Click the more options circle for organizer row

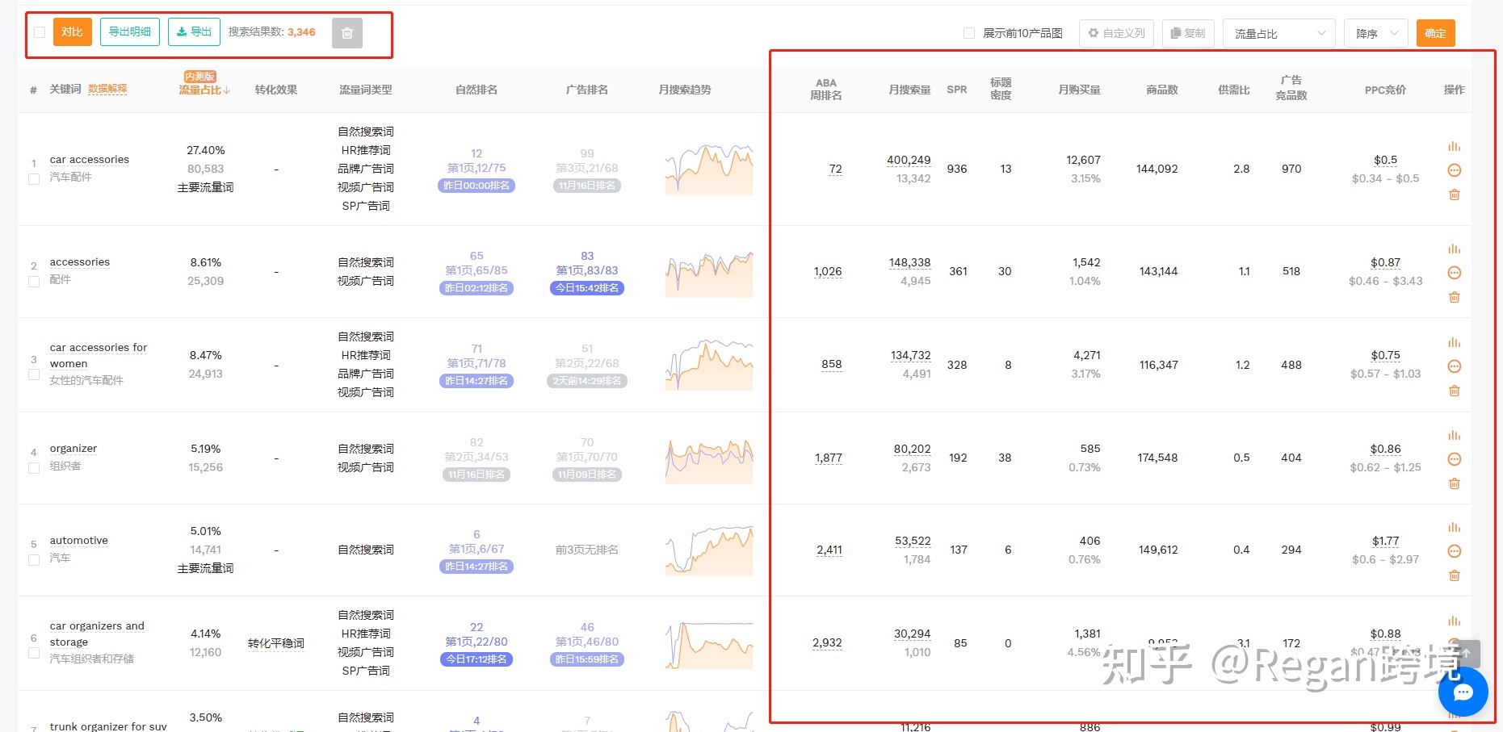[x=1454, y=459]
